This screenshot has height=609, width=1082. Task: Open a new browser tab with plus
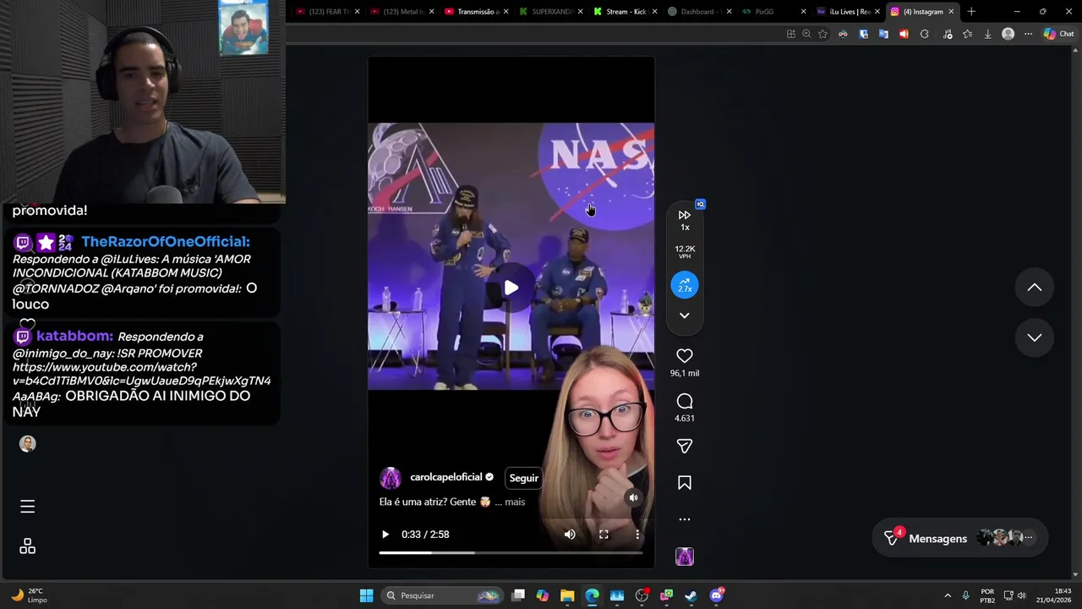(971, 12)
